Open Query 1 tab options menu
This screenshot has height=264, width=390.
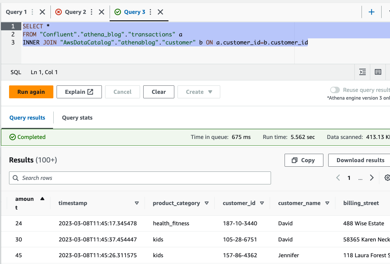pyautogui.click(x=32, y=12)
